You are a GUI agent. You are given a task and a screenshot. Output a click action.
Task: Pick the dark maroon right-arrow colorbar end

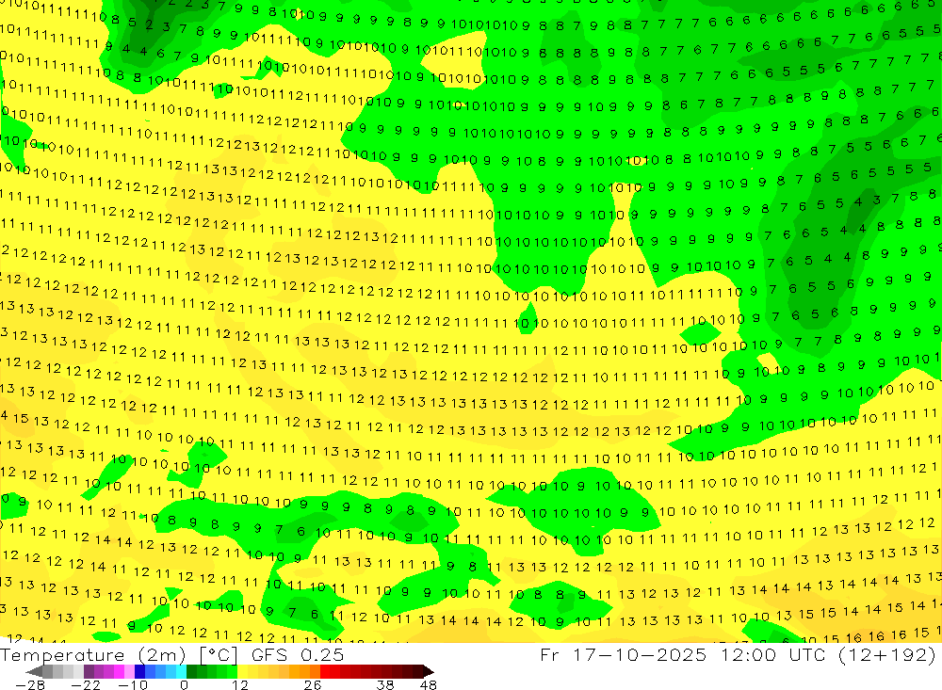click(429, 671)
